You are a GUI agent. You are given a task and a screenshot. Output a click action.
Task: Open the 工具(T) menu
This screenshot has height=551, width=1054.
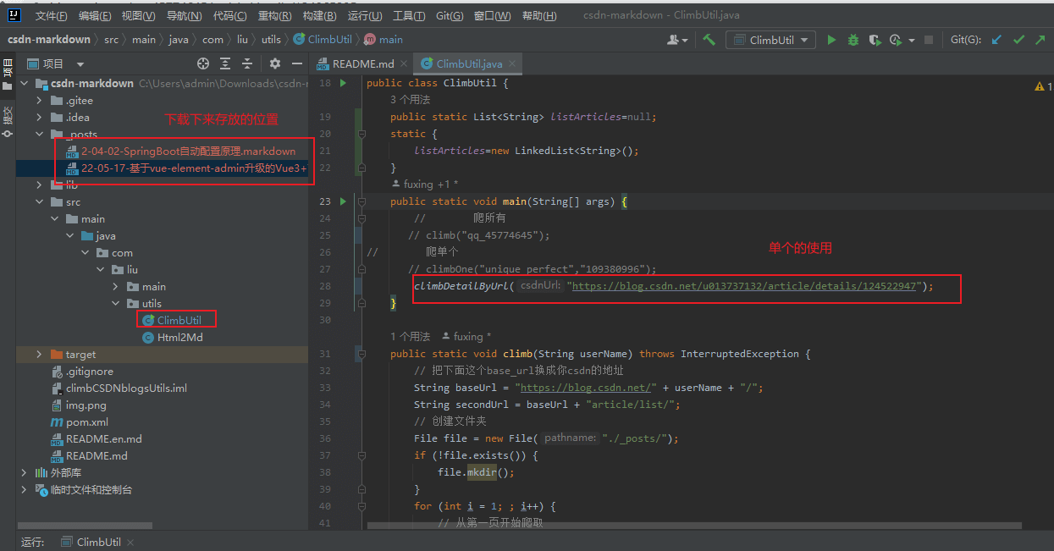click(410, 16)
